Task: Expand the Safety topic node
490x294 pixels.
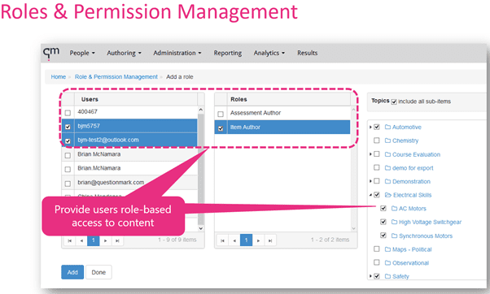Action: pyautogui.click(x=370, y=276)
